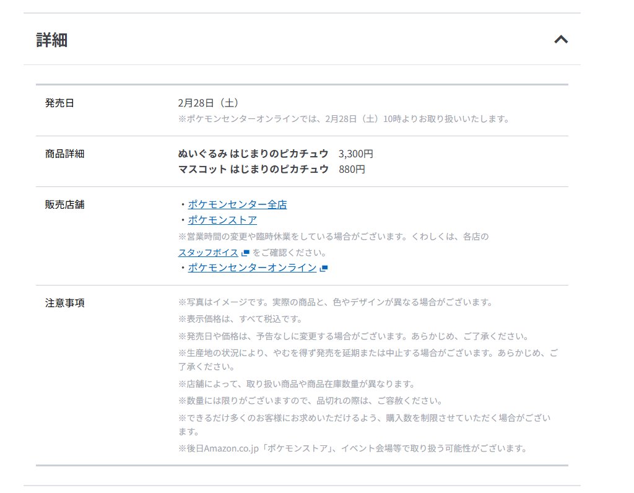Open the スタッフボイス link
Image resolution: width=634 pixels, height=493 pixels.
tap(208, 253)
